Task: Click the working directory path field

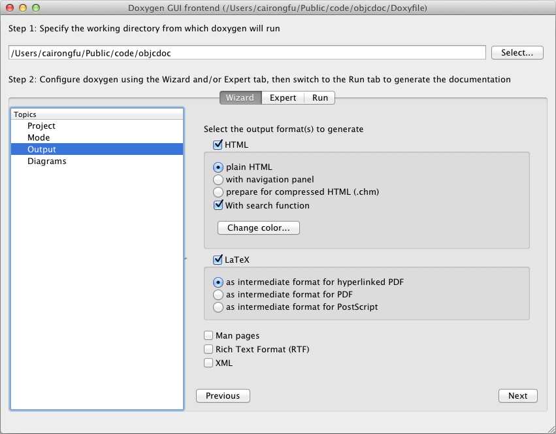Action: (x=247, y=53)
